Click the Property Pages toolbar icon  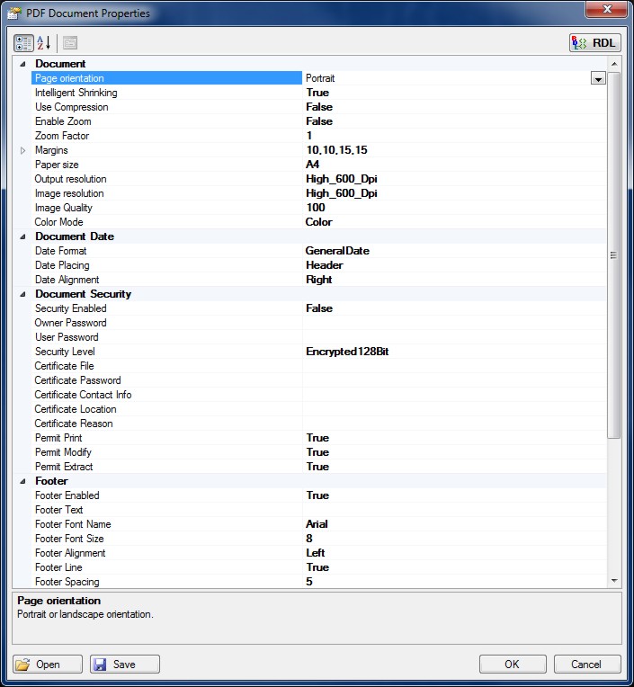[x=69, y=42]
